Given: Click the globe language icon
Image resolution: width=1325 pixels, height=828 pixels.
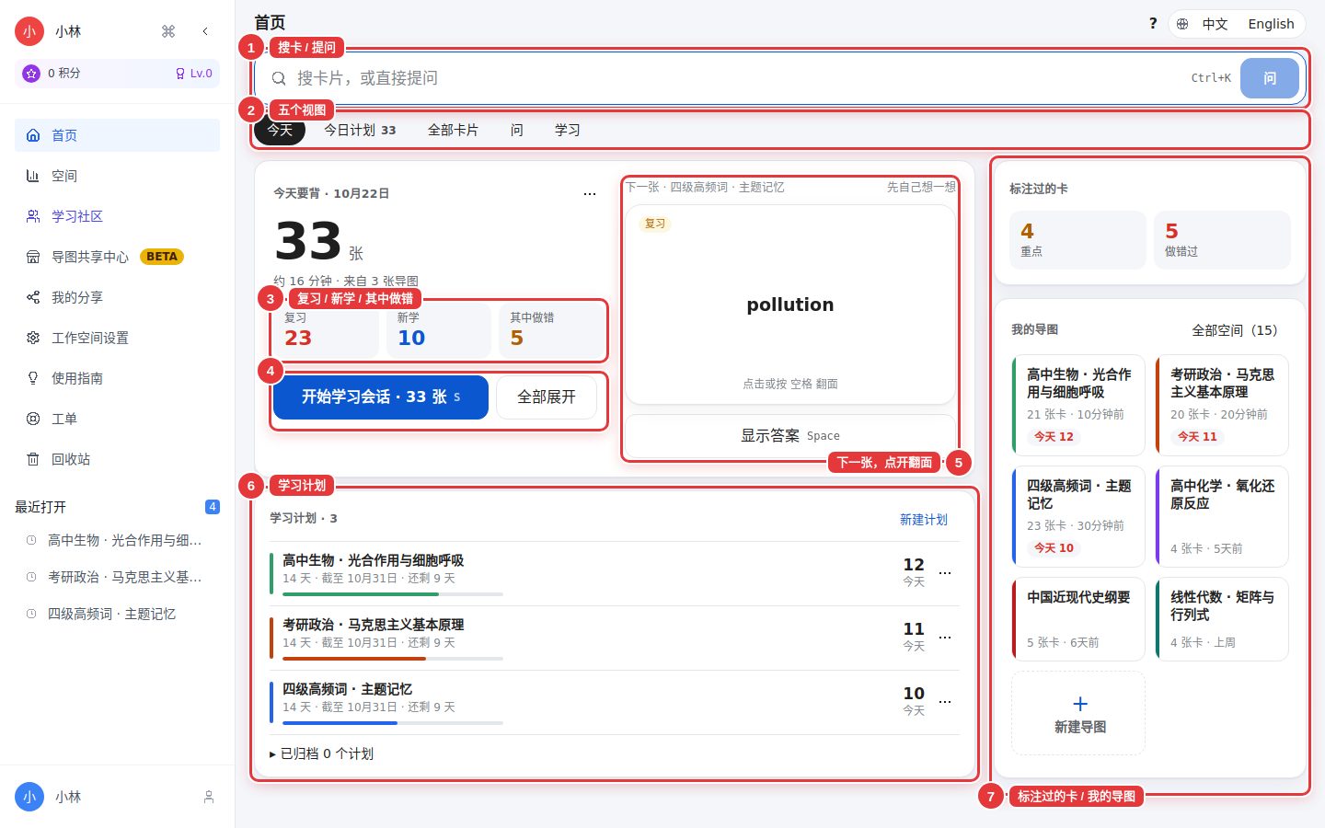Looking at the screenshot, I should (x=1182, y=24).
